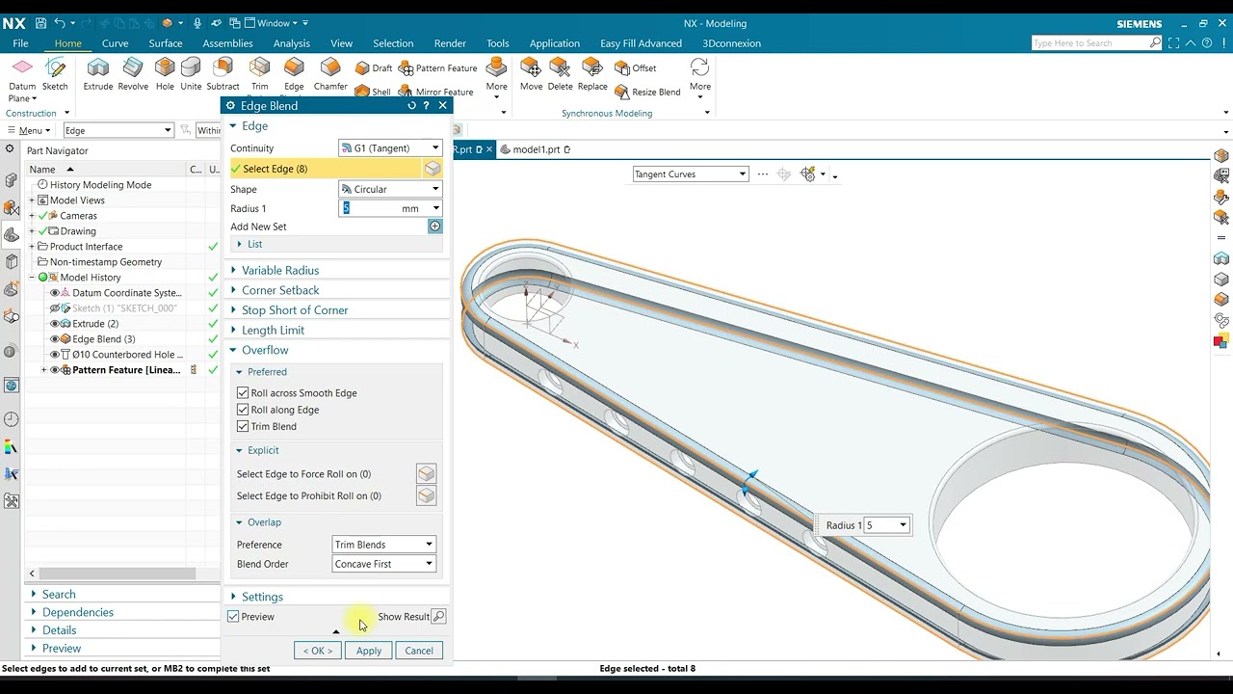Viewport: 1233px width, 694px height.
Task: Toggle visibility of Sketch (1)
Action: coord(55,308)
